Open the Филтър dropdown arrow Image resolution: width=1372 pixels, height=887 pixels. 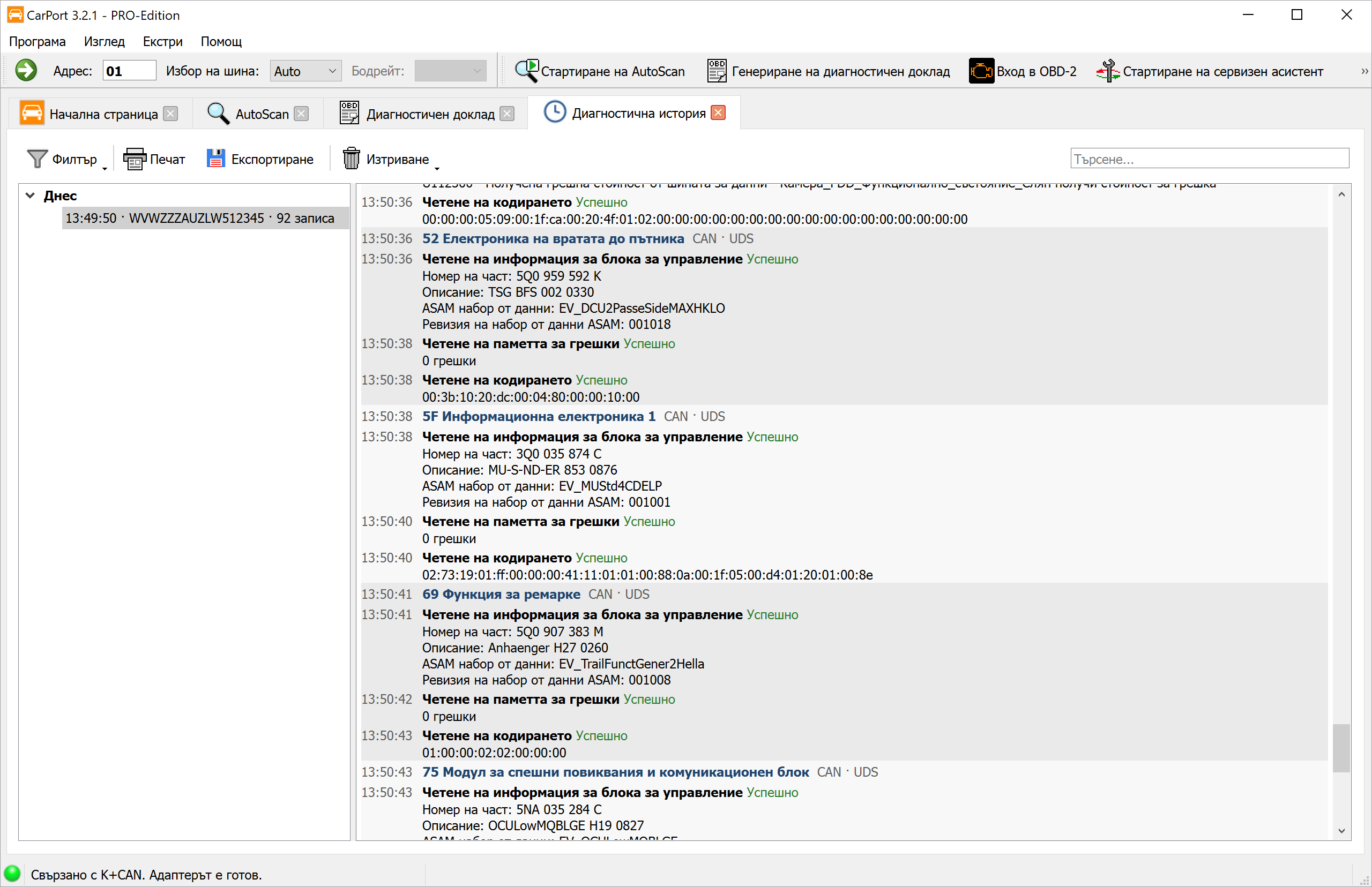coord(105,168)
